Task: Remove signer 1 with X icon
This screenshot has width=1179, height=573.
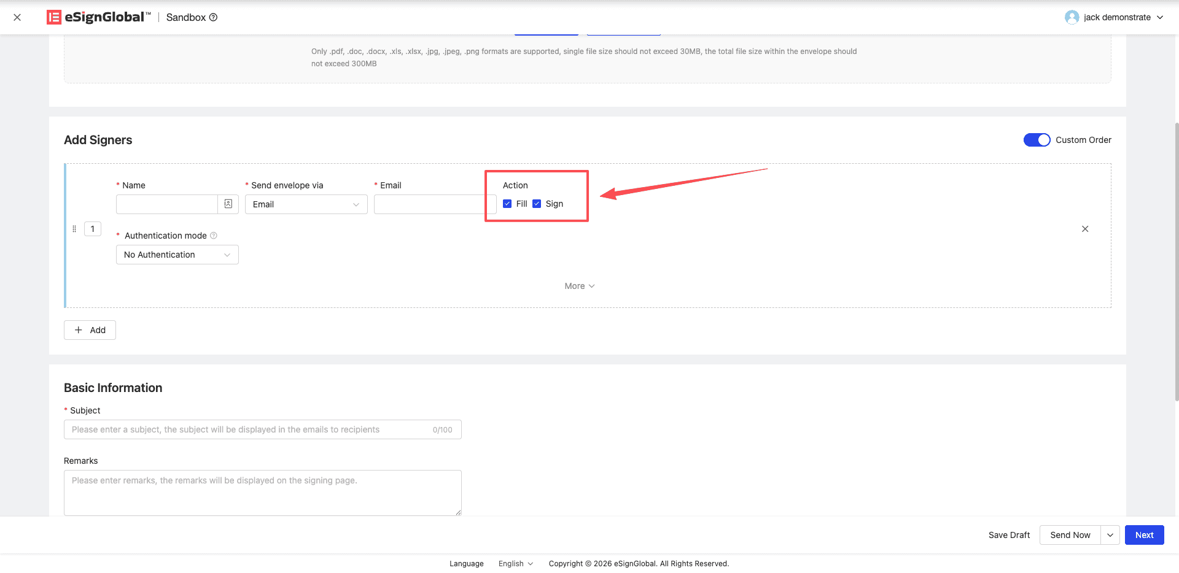Action: pos(1085,229)
